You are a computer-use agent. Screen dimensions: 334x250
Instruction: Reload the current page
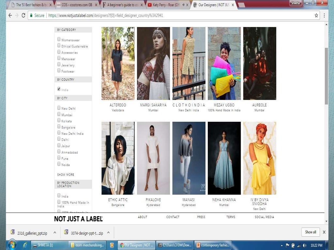click(x=23, y=15)
